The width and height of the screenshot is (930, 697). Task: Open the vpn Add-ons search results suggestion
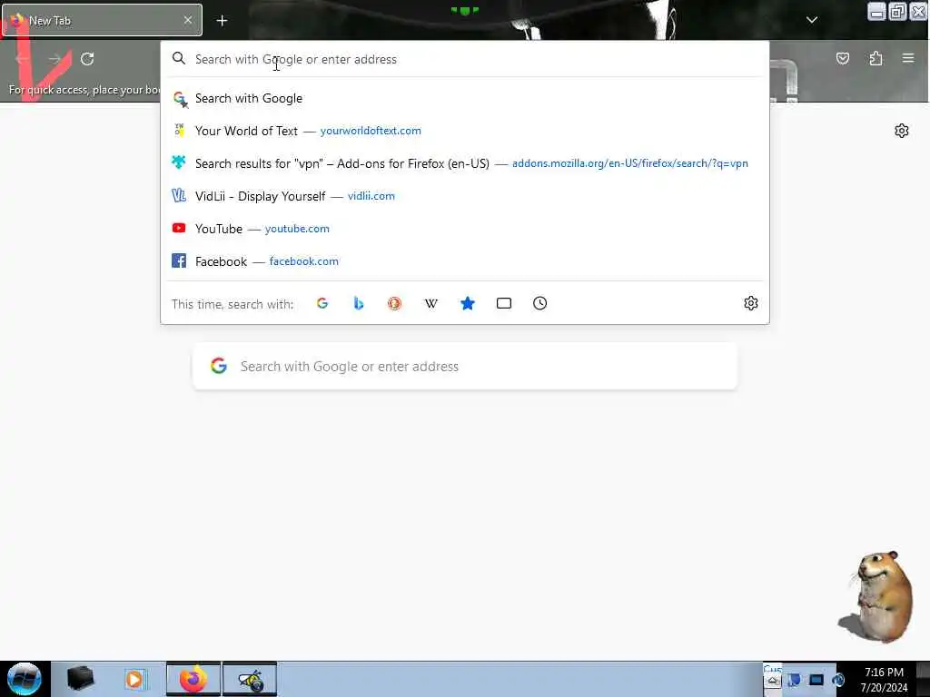pyautogui.click(x=464, y=163)
